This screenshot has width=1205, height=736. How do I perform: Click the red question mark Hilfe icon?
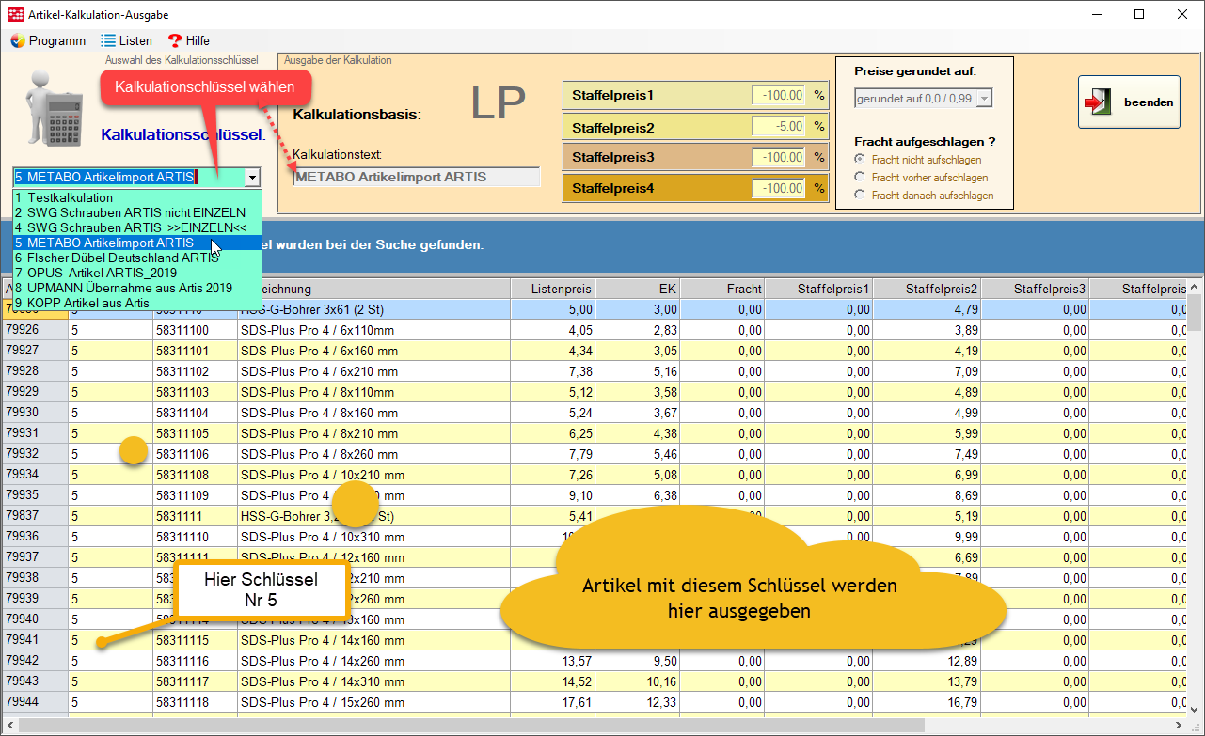point(175,40)
